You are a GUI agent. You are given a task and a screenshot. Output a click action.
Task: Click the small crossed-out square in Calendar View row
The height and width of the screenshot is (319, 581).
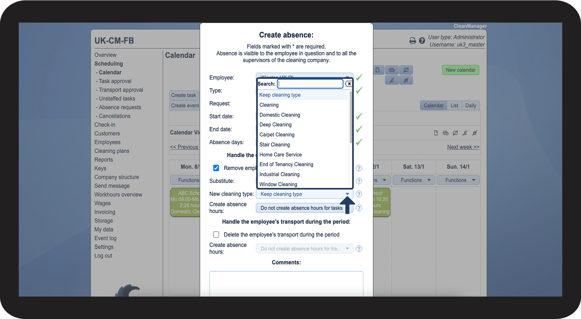[455, 133]
